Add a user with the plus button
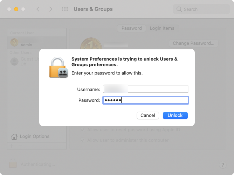The image size is (234, 175). tap(12, 146)
